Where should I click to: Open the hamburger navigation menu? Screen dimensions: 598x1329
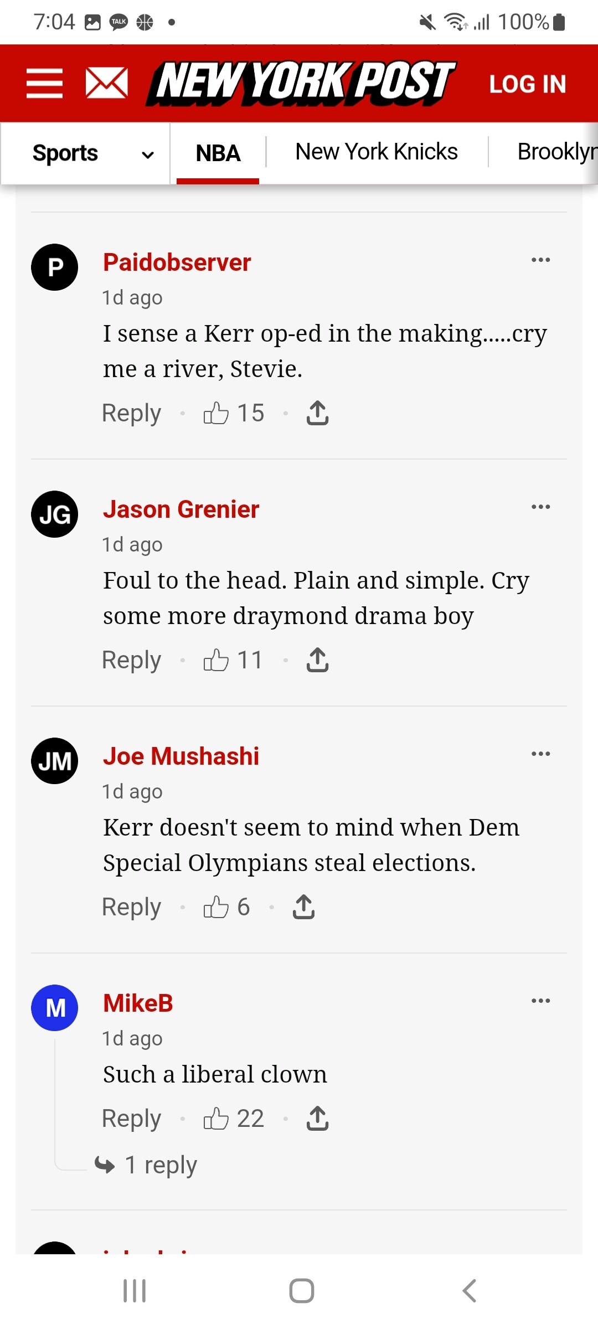44,84
